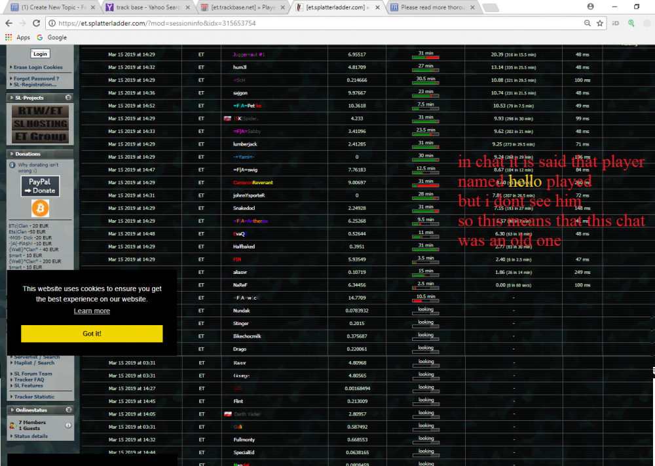Collapse the Onlinestatus panel arrow
The height and width of the screenshot is (466, 655).
[69, 410]
